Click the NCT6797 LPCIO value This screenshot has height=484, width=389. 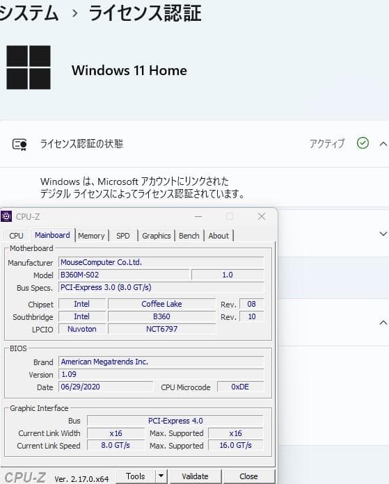pos(161,329)
